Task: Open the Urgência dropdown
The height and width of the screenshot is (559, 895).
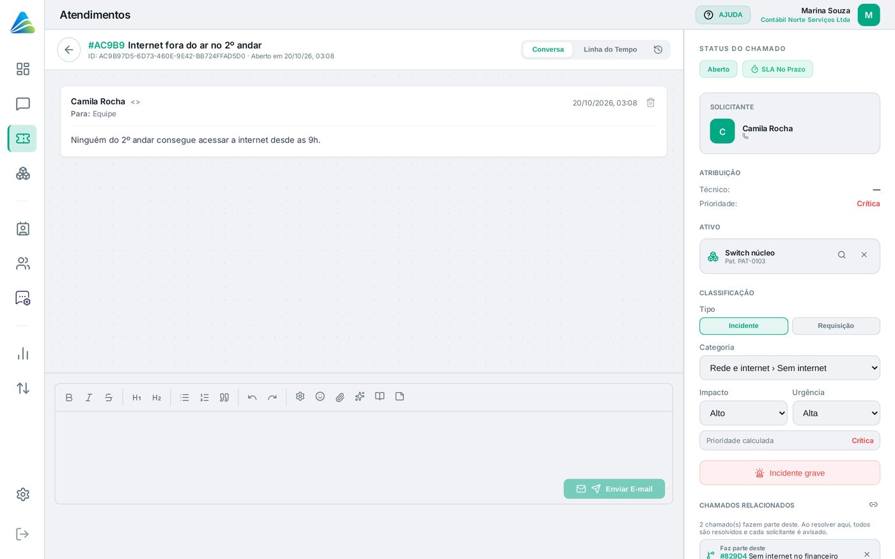Action: [x=836, y=413]
